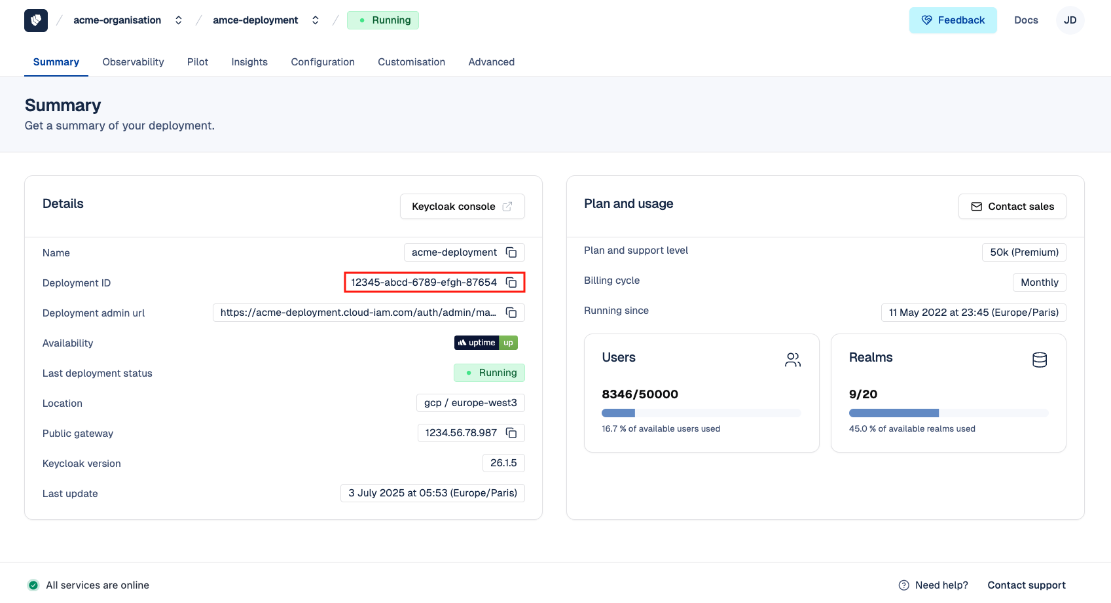Viewport: 1111px width, 603px height.
Task: Copy the deployment admin url
Action: pos(511,313)
